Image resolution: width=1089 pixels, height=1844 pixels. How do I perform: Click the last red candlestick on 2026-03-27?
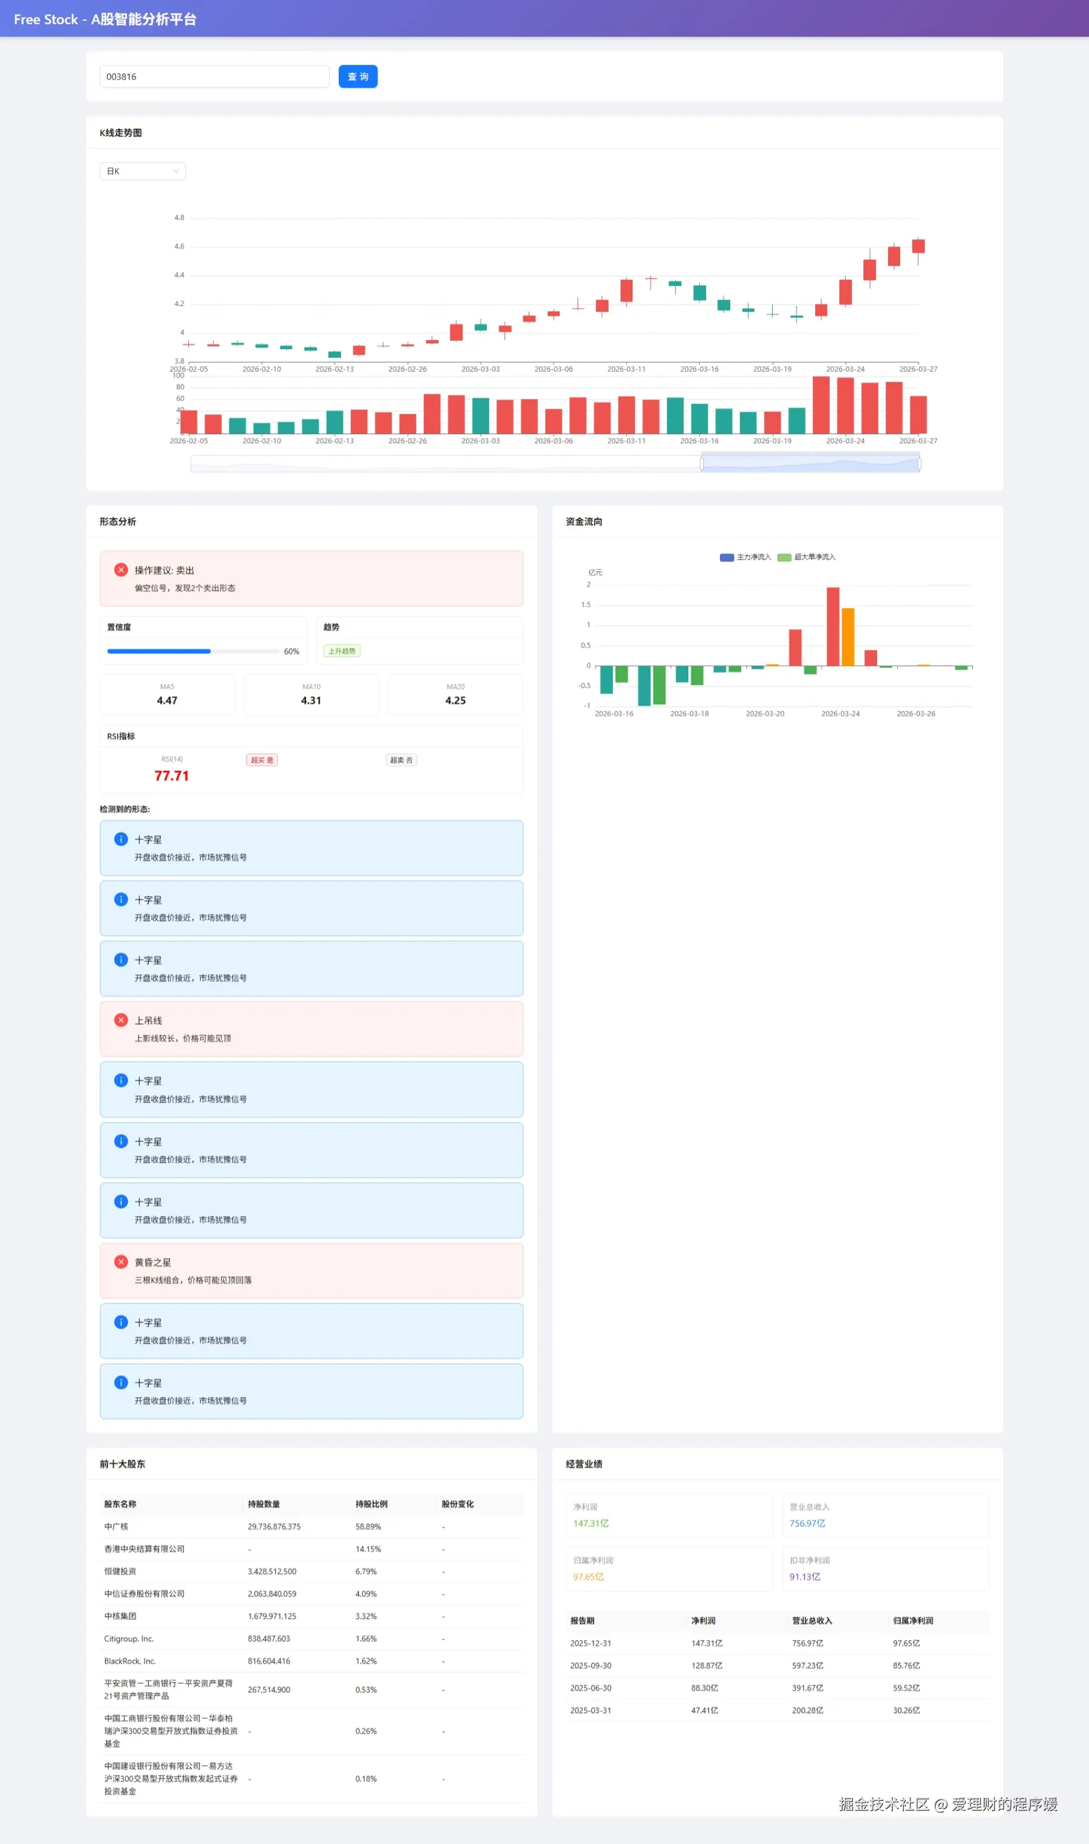[x=918, y=246]
